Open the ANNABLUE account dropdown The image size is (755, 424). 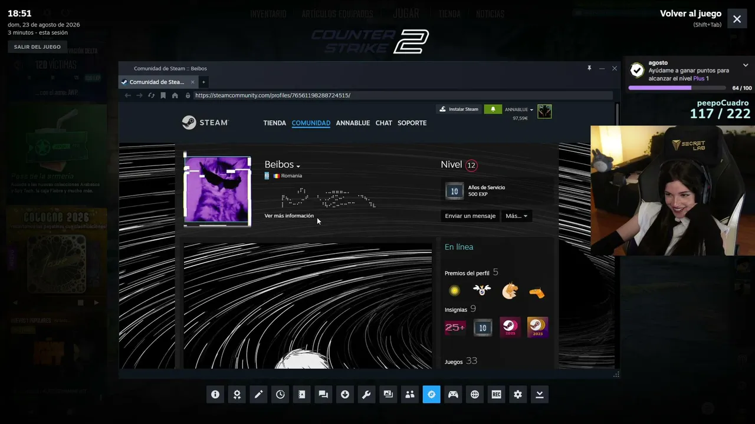tap(519, 110)
